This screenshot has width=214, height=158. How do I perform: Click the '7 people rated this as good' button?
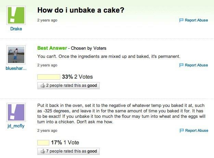(68, 151)
